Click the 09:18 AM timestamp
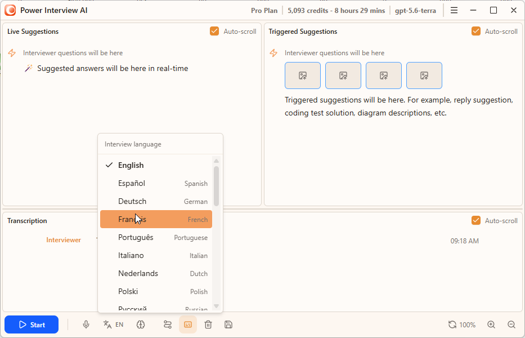 tap(464, 241)
